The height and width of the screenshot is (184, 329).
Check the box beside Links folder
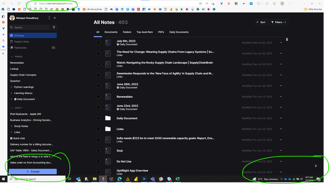click(x=98, y=129)
